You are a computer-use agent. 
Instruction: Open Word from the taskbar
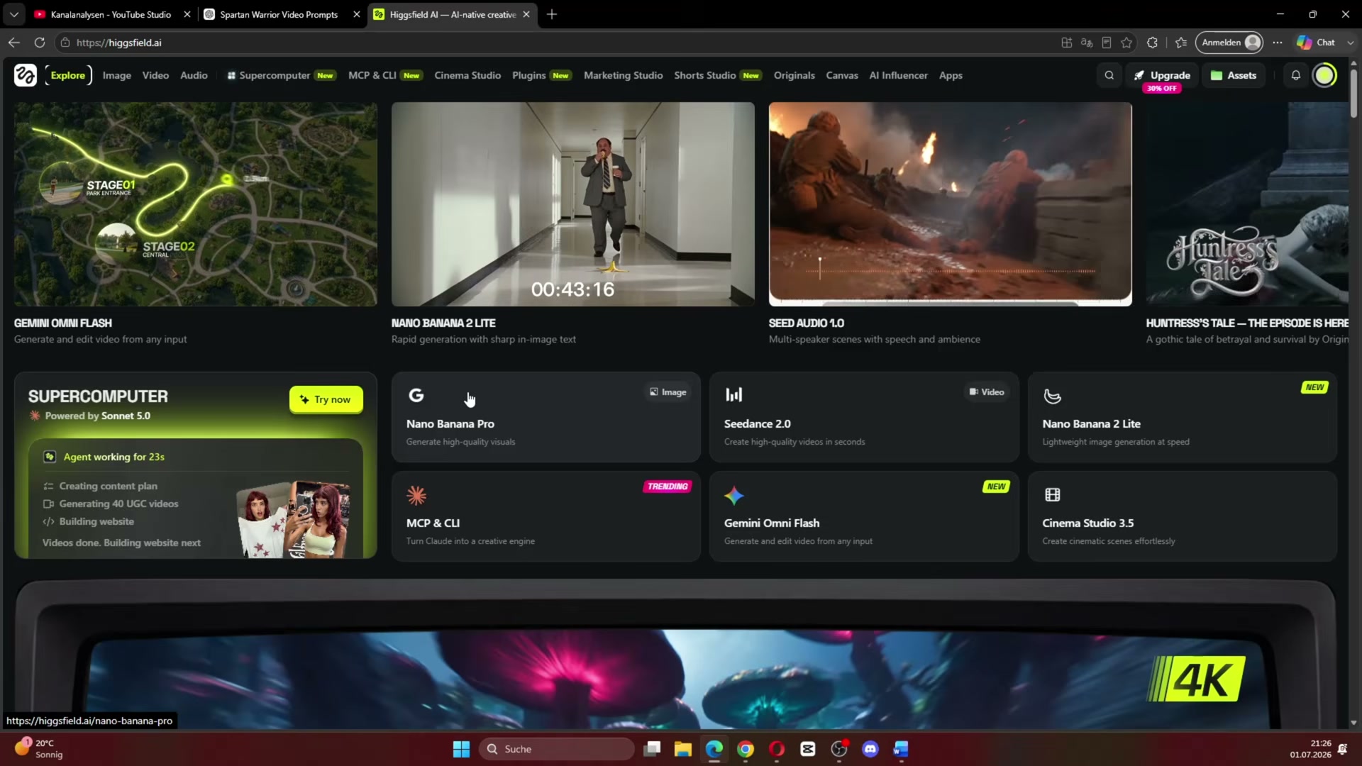coord(901,749)
